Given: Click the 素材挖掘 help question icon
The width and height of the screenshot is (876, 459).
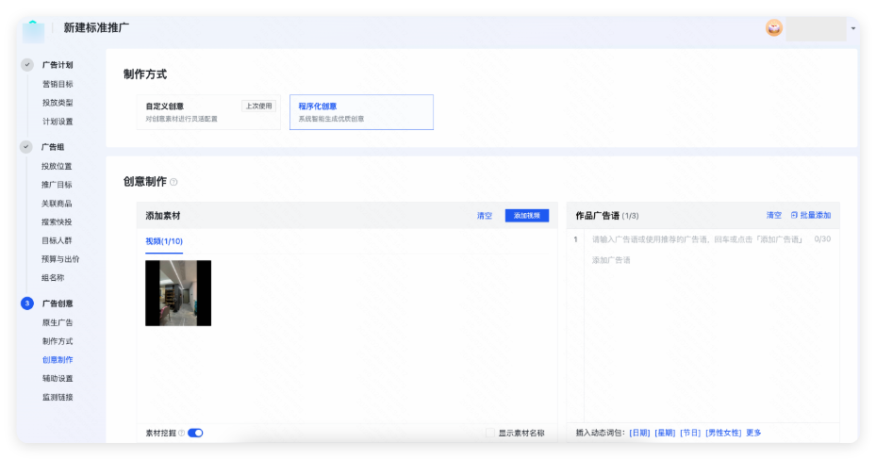Looking at the screenshot, I should [181, 433].
